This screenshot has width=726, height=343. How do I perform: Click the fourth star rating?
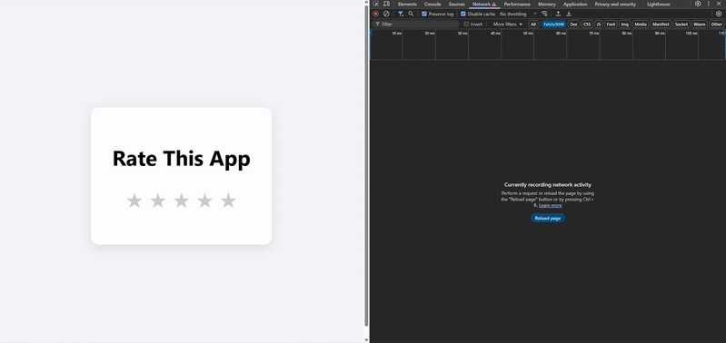click(x=204, y=201)
